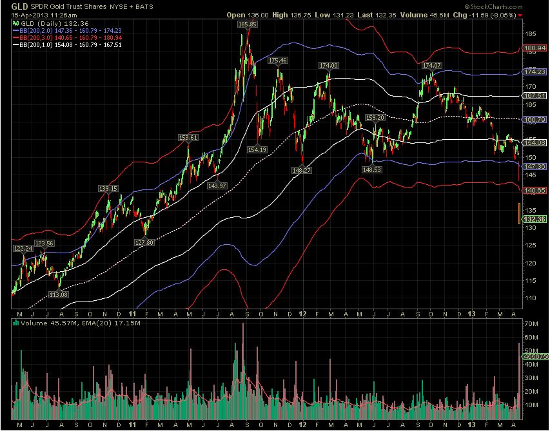This screenshot has width=550, height=431.
Task: Click the 122.24 peak price label
Action: coord(23,248)
